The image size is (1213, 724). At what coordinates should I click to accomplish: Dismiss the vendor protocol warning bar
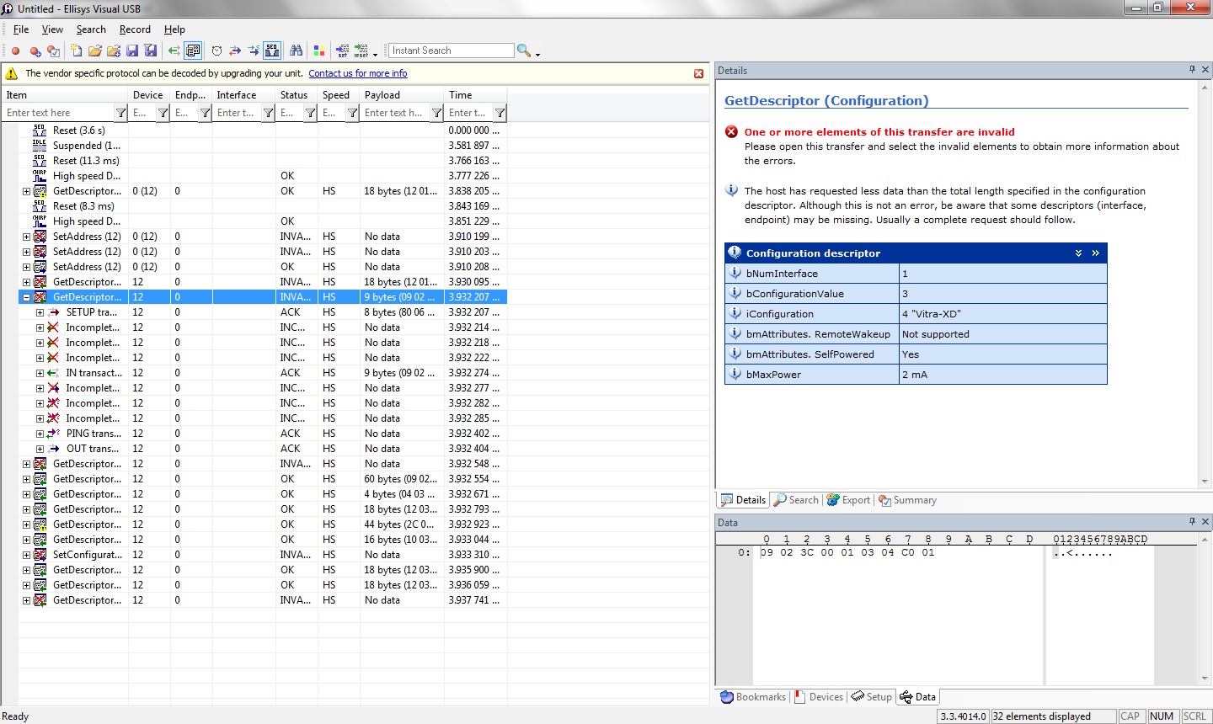pos(698,73)
